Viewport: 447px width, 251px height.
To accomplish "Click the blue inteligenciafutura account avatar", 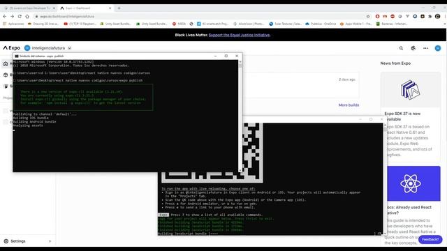I will point(27,48).
